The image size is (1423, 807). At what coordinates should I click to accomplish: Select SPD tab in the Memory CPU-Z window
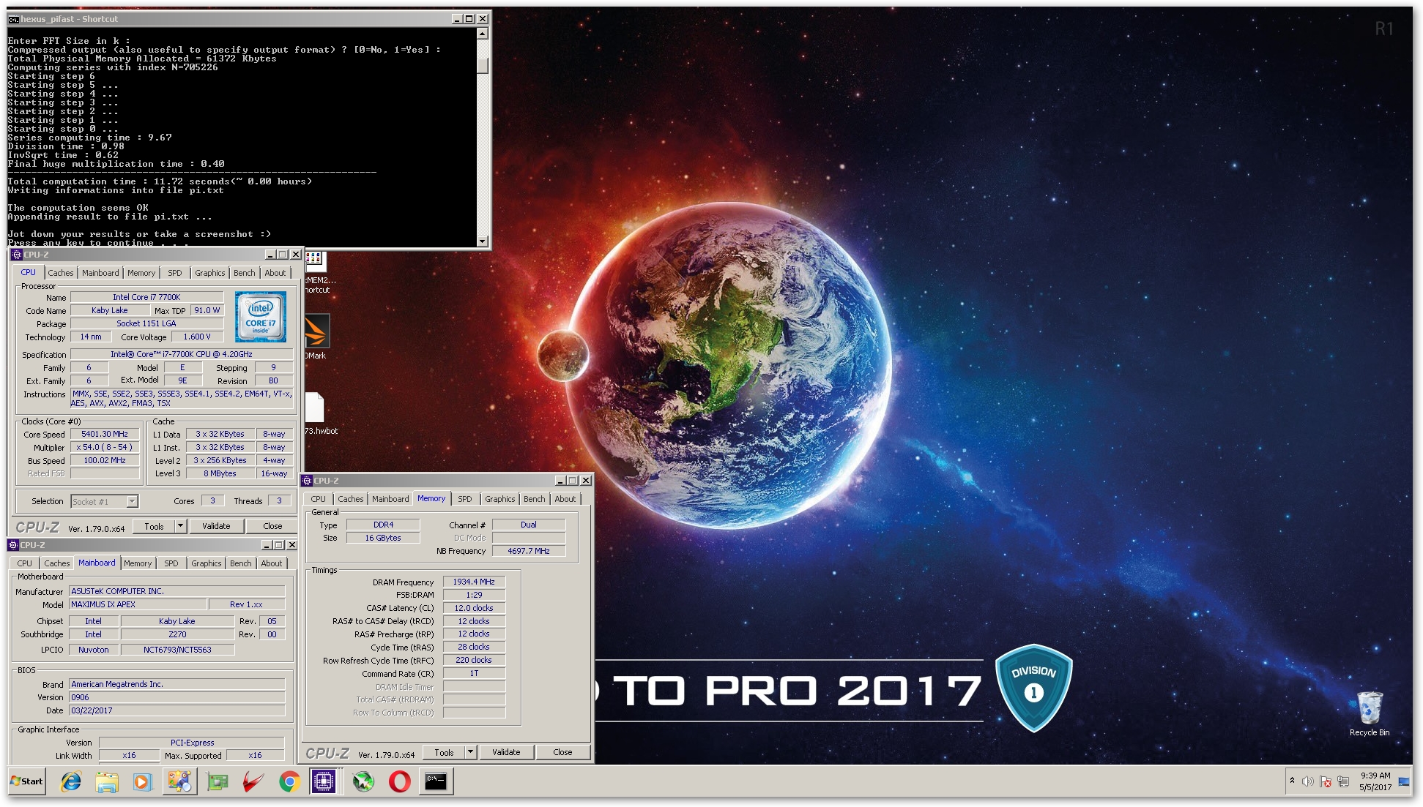pyautogui.click(x=465, y=499)
